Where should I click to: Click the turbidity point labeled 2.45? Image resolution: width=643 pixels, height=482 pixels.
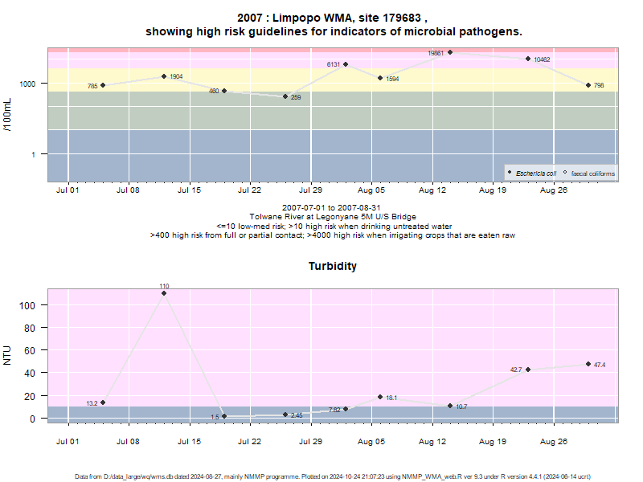point(285,415)
